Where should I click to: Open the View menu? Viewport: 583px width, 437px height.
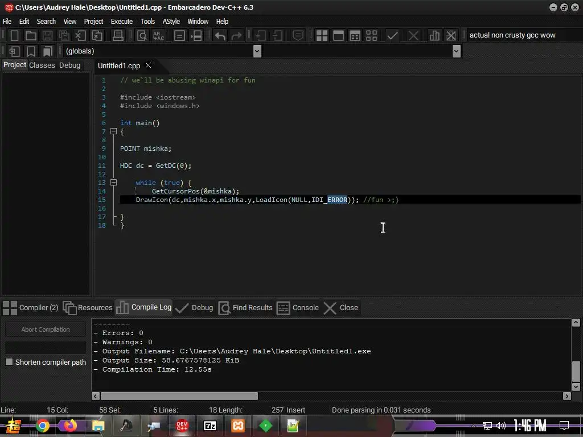click(70, 21)
